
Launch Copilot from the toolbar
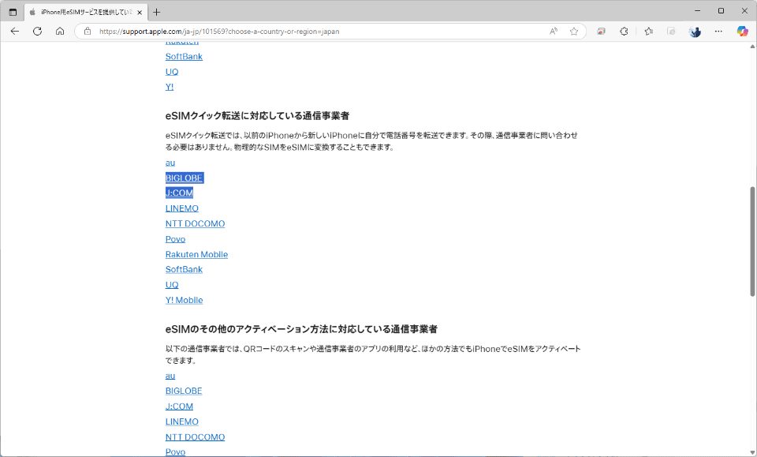pos(742,32)
